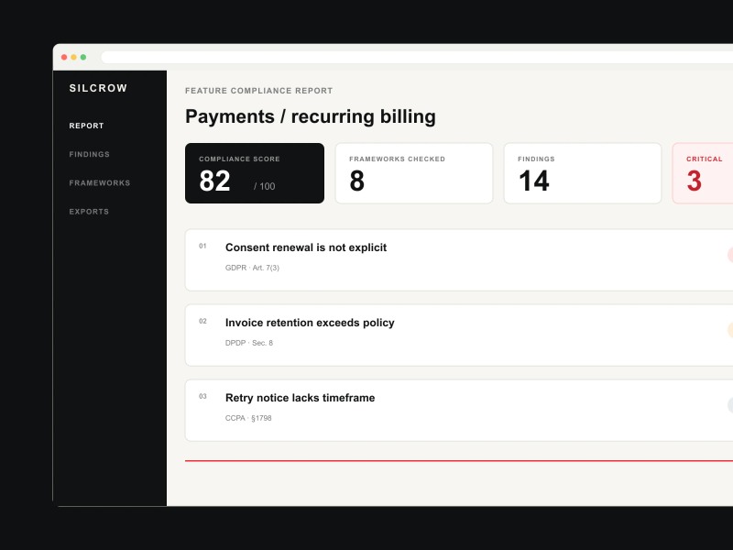Screen dimensions: 733x550
Task: Open the Report section in sidebar
Action: coord(86,126)
